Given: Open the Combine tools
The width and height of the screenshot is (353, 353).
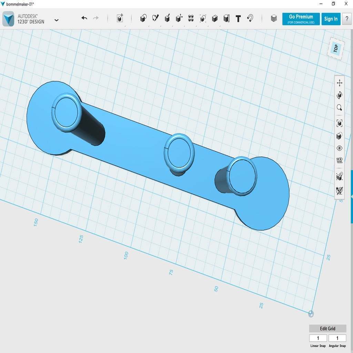Looking at the screenshot, I should click(215, 18).
